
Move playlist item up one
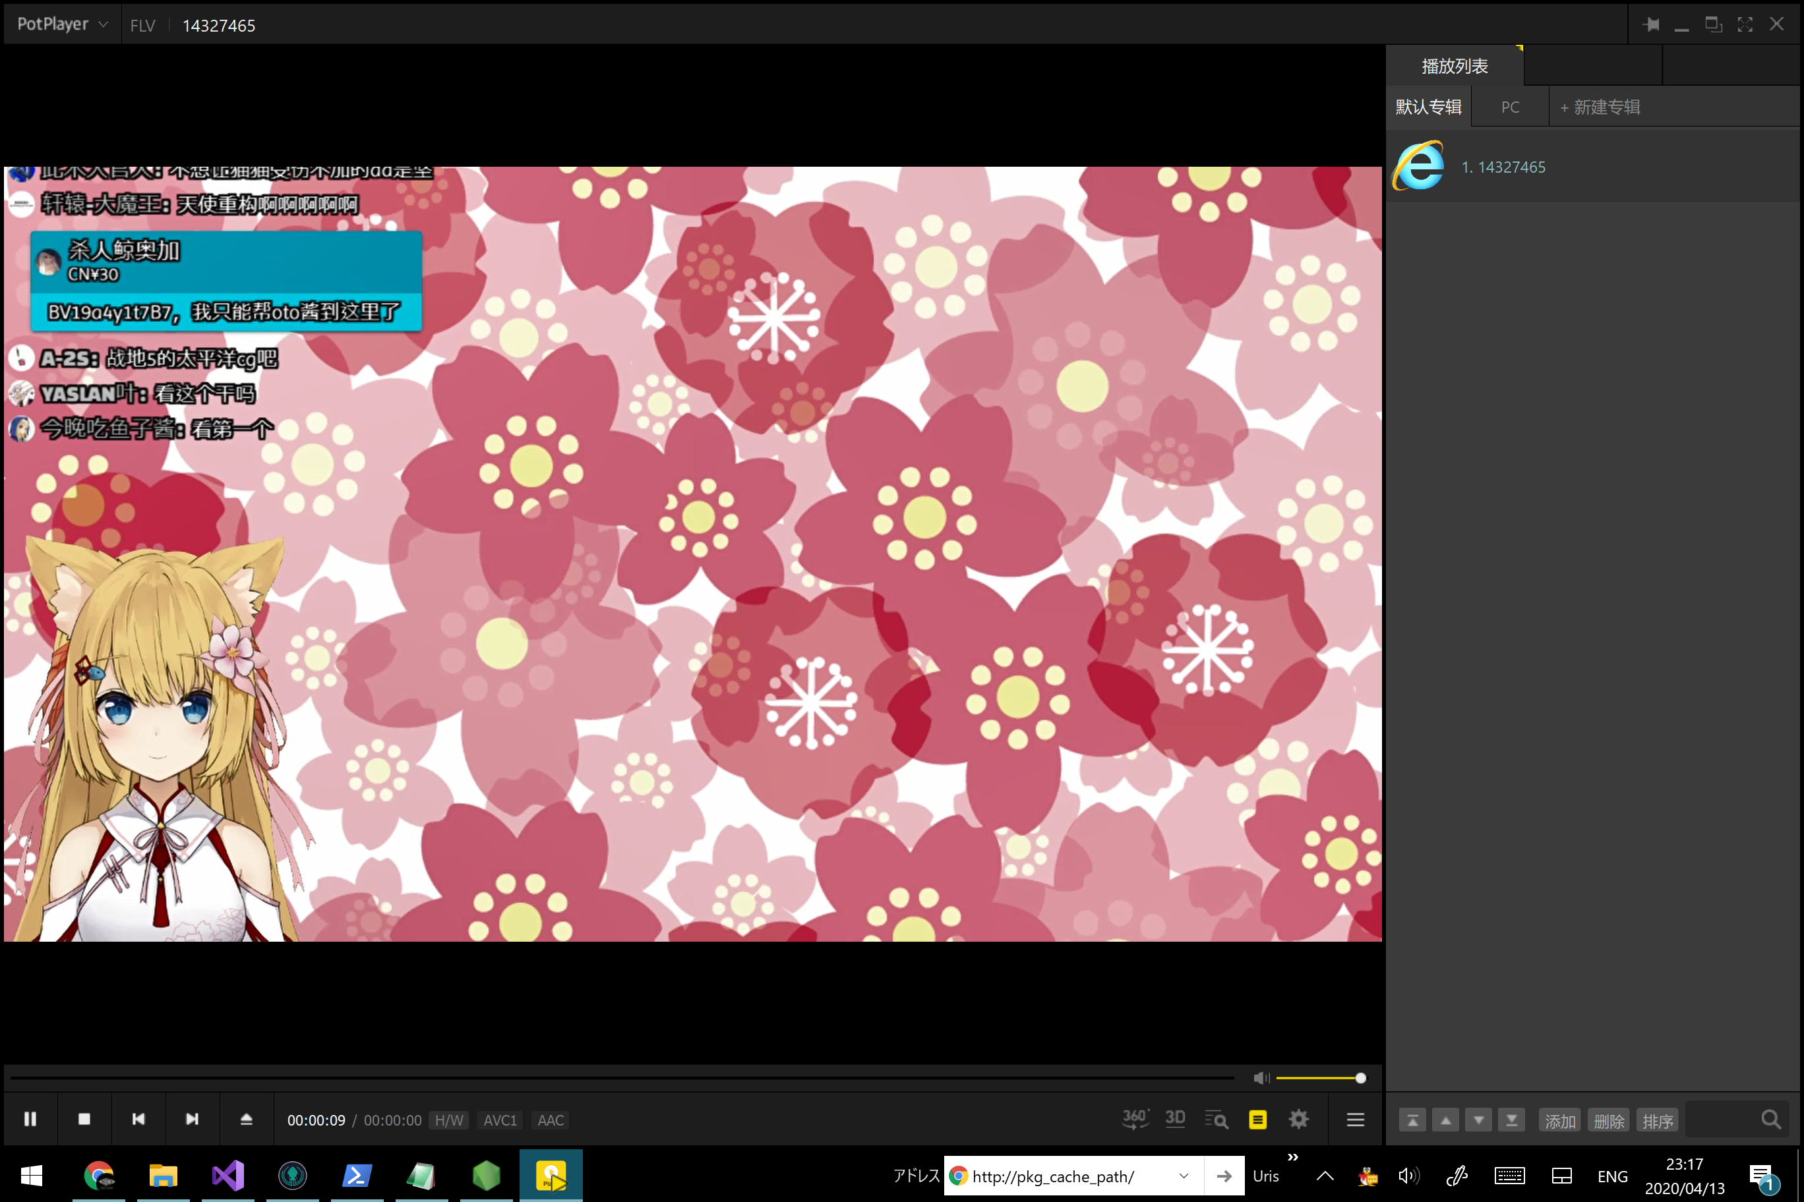(1445, 1120)
